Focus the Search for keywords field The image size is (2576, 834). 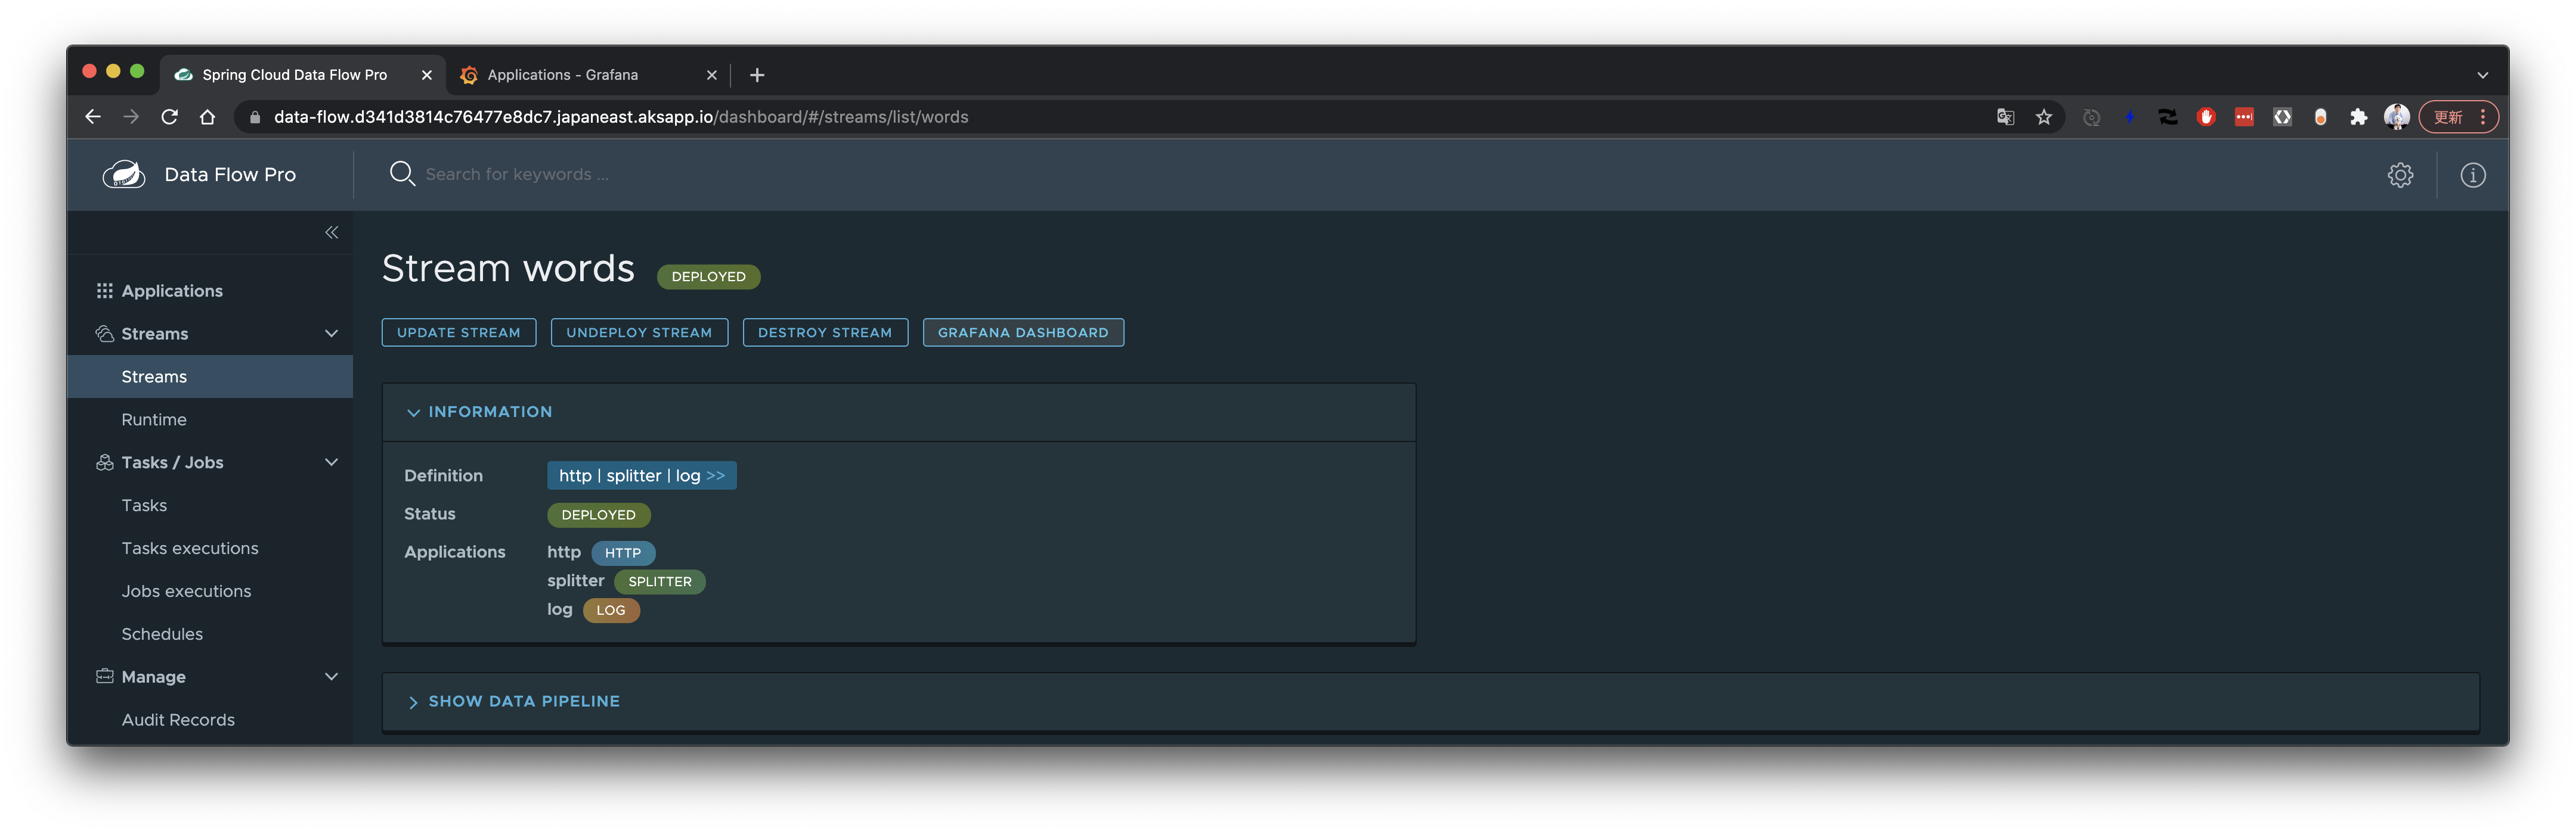517,175
